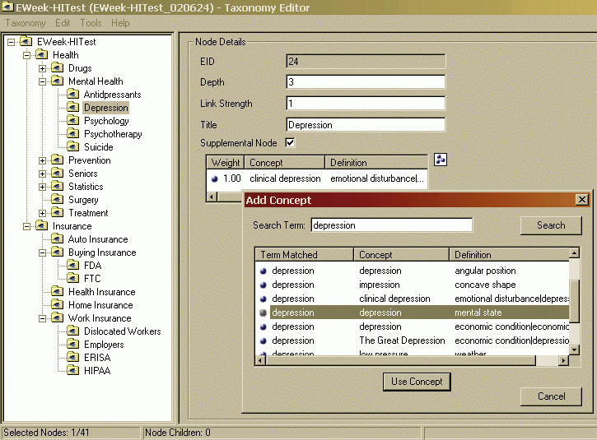Click the Search Term input field
The width and height of the screenshot is (597, 440).
pyautogui.click(x=391, y=225)
